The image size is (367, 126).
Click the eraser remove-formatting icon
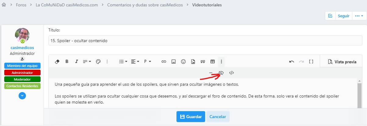(57, 61)
